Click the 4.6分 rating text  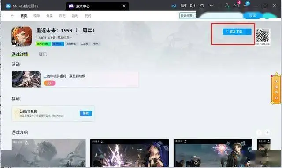pyautogui.click(x=52, y=38)
